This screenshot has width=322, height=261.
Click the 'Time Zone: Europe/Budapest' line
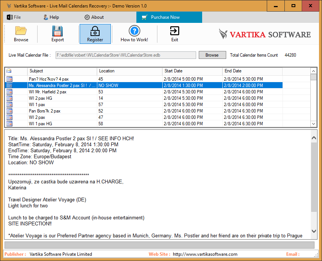pos(39,156)
